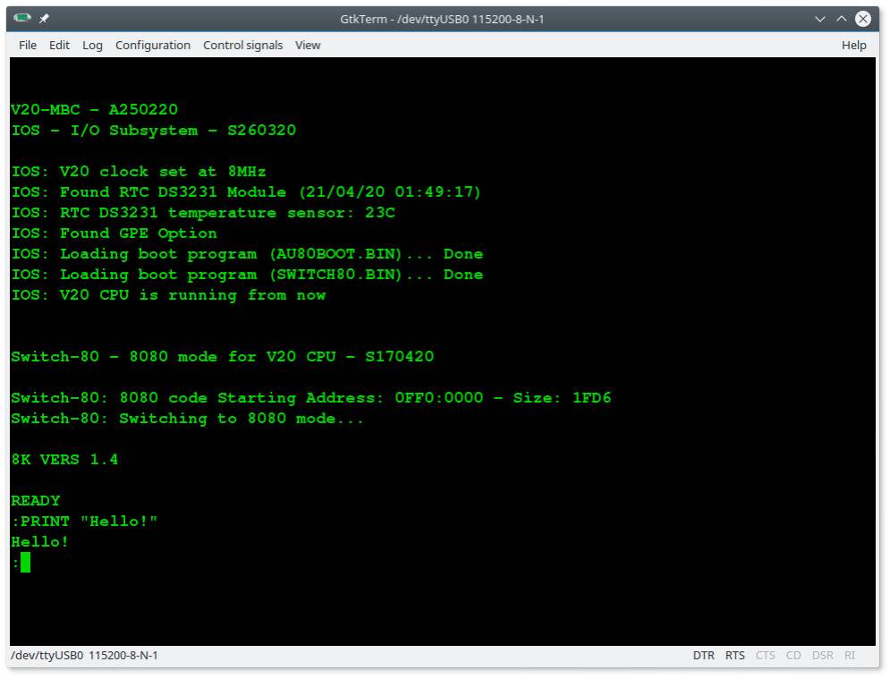Click the CTS signal indicator in status bar
The height and width of the screenshot is (679, 890).
coord(765,656)
